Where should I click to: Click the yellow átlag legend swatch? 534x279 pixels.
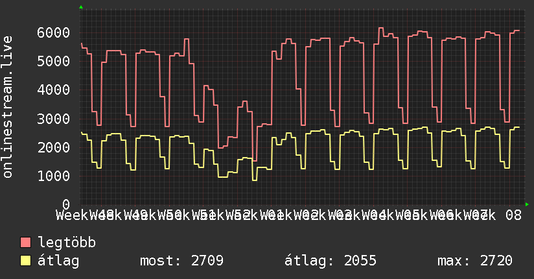tap(25, 261)
